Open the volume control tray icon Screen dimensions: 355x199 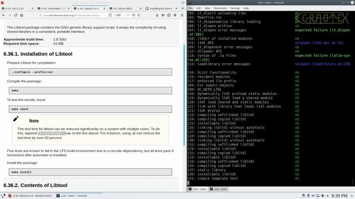click(x=323, y=196)
